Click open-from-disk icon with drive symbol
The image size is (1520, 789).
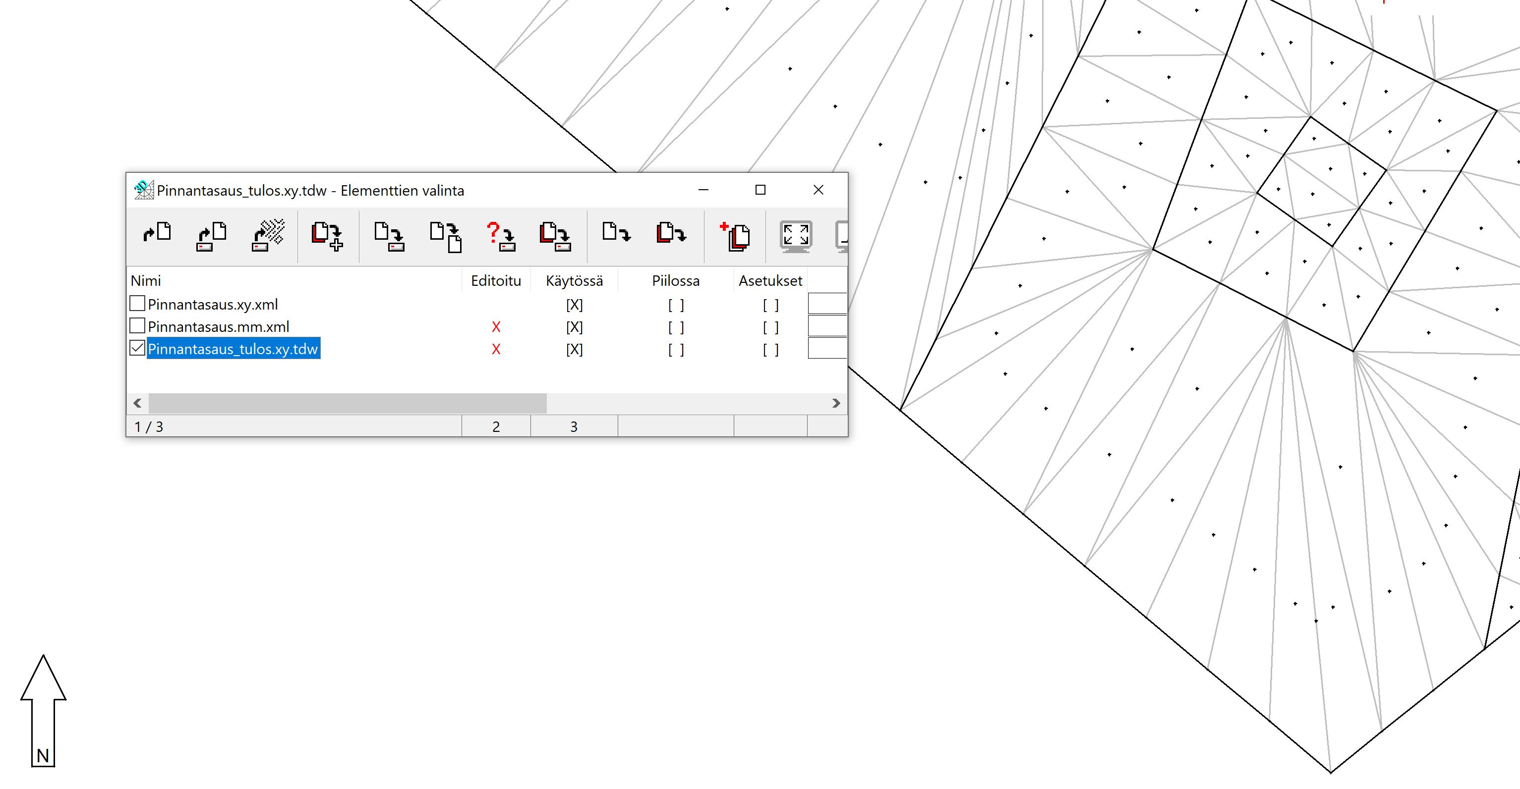click(211, 236)
